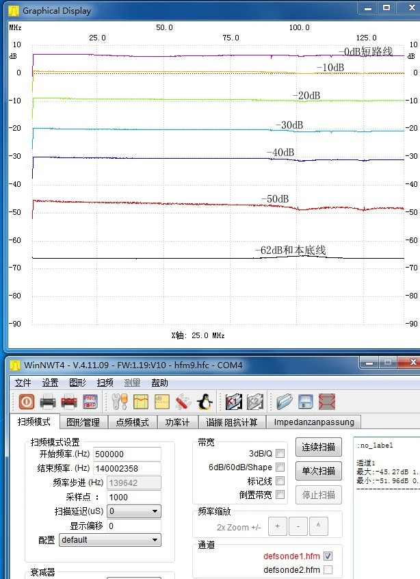Click the 采样点 input field showing 1000
The image size is (420, 579).
click(x=134, y=497)
